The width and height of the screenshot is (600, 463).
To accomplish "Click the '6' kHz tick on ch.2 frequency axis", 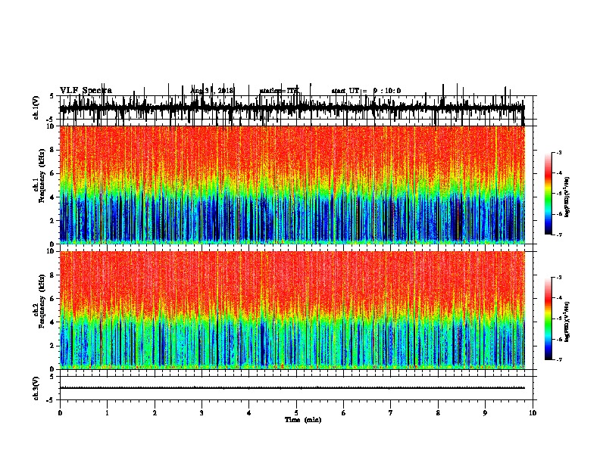I will 52,298.
